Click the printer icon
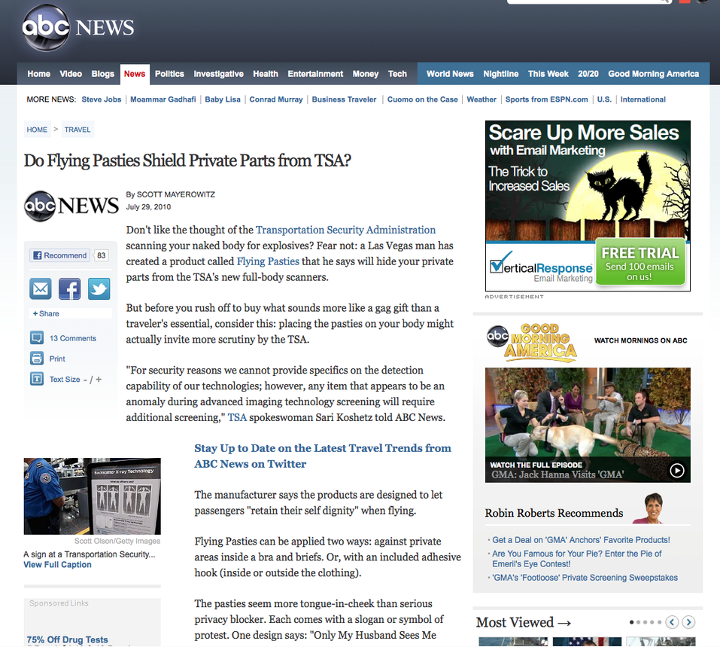 (37, 359)
